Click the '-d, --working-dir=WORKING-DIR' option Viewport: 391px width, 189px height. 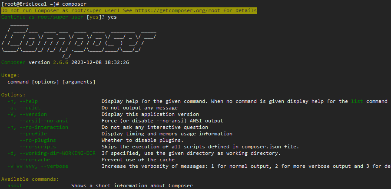tap(51, 153)
